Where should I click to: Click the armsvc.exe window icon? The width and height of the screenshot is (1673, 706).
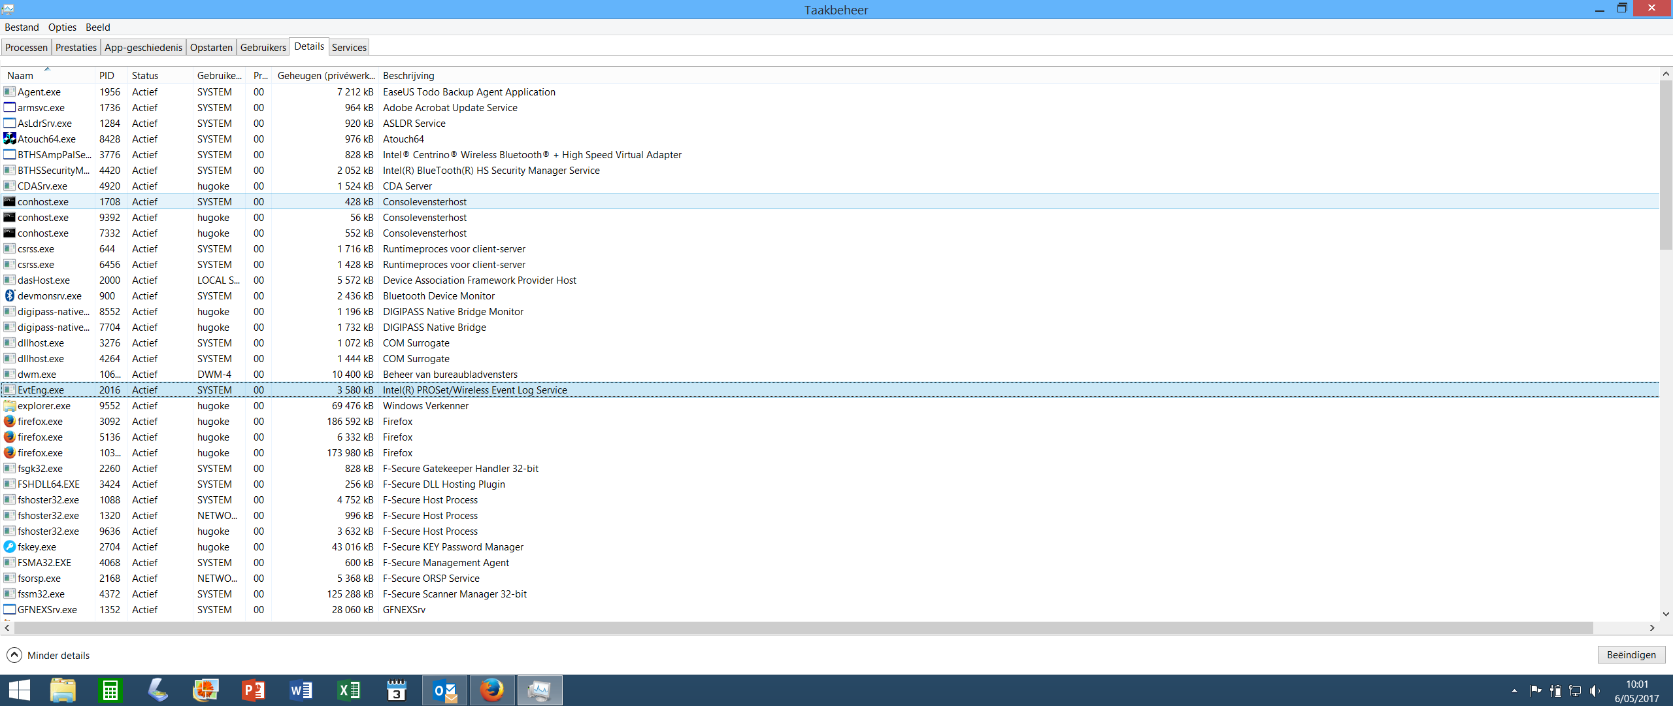[x=9, y=107]
